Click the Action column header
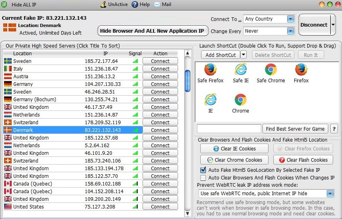The width and height of the screenshot is (342, 219). click(x=160, y=53)
